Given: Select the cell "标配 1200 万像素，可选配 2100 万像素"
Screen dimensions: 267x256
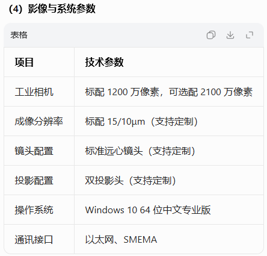Looking at the screenshot, I should point(169,92).
